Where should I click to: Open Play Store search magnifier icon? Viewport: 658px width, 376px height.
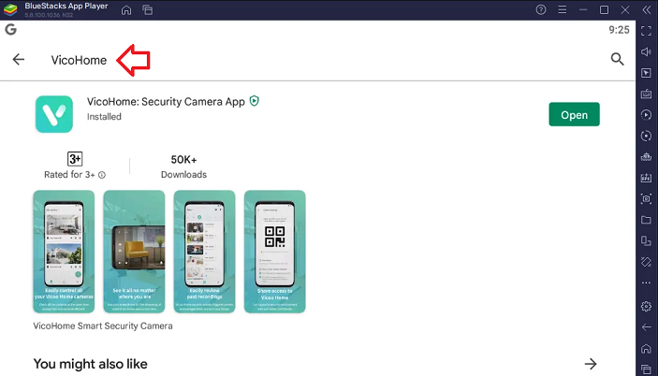[618, 59]
